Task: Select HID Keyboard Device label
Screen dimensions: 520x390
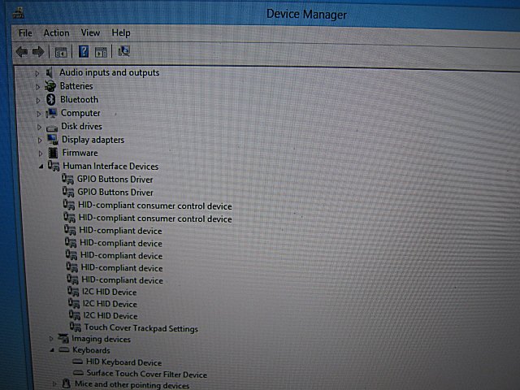Action: tap(123, 362)
